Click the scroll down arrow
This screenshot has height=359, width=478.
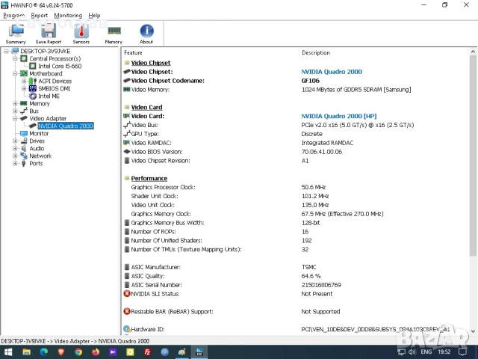473,331
